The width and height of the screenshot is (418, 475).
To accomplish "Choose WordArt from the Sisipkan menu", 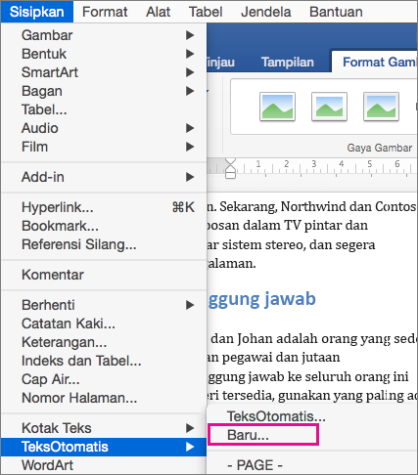I will (x=104, y=465).
